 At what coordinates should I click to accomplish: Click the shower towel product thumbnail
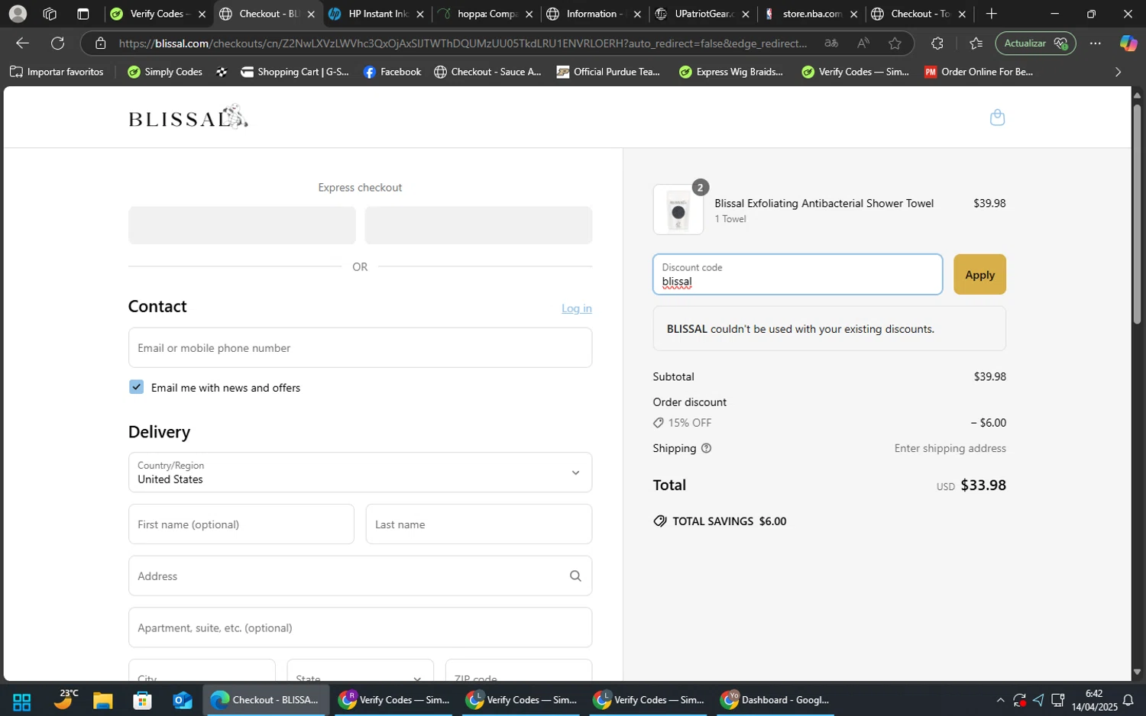[678, 210]
